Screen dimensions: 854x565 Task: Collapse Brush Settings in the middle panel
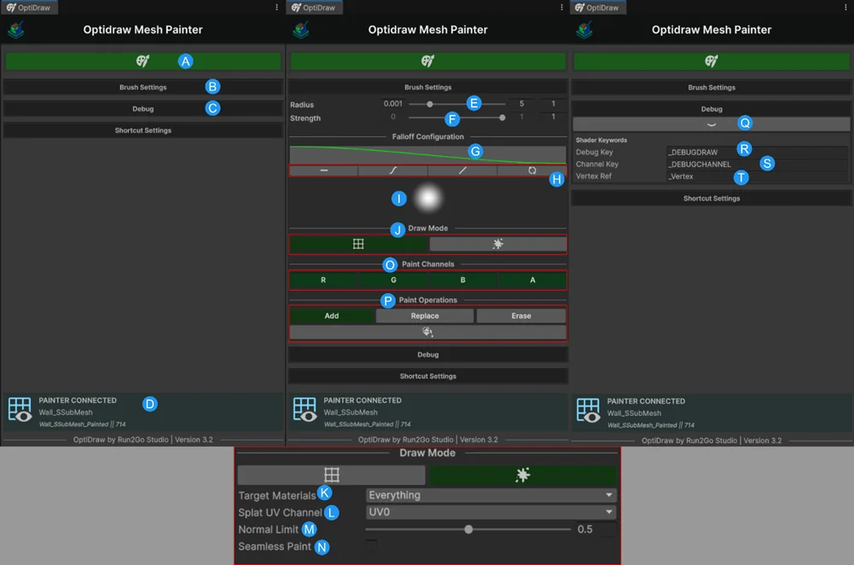427,87
